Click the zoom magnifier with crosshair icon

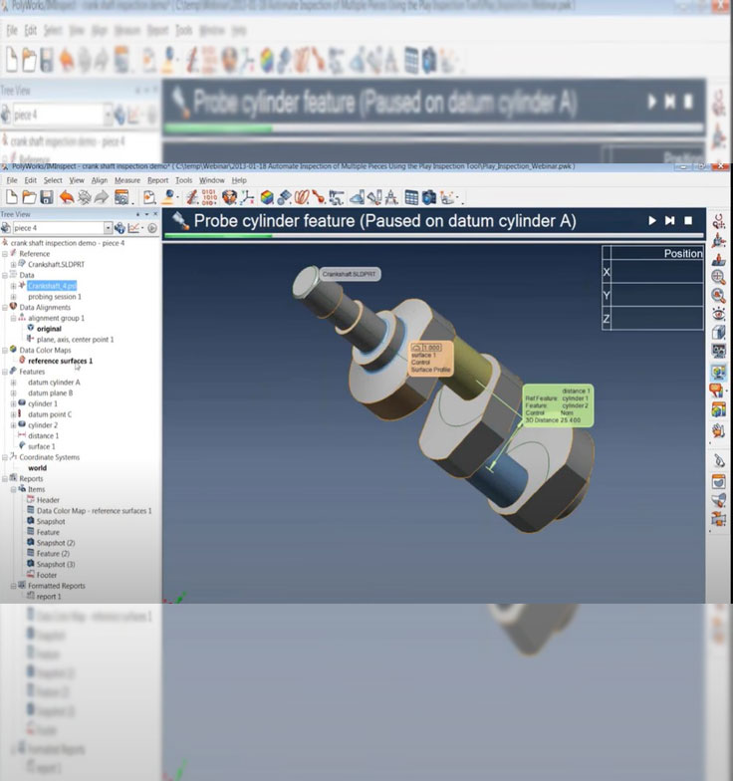coord(718,277)
